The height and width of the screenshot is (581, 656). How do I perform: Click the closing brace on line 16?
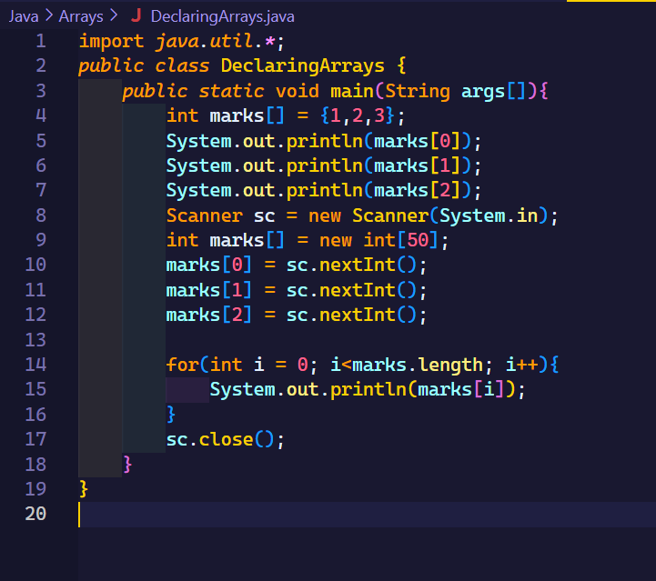point(171,415)
